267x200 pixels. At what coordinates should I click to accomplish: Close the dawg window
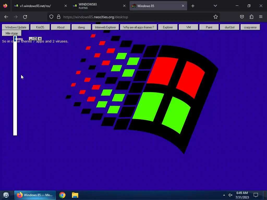pos(40,39)
